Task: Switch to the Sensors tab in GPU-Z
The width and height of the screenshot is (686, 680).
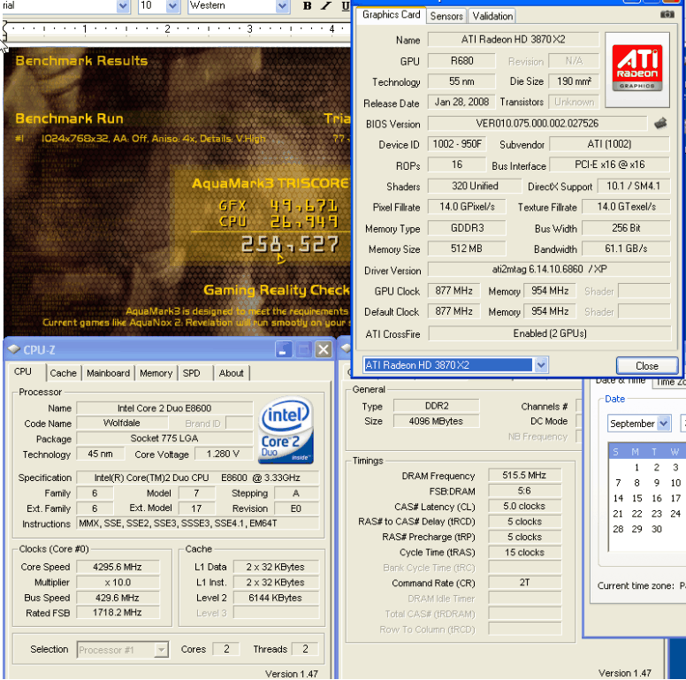Action: click(446, 16)
